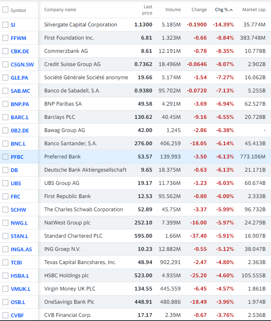This screenshot has height=321, width=271.
Task: Sort by Market cap column
Action: tap(254, 10)
